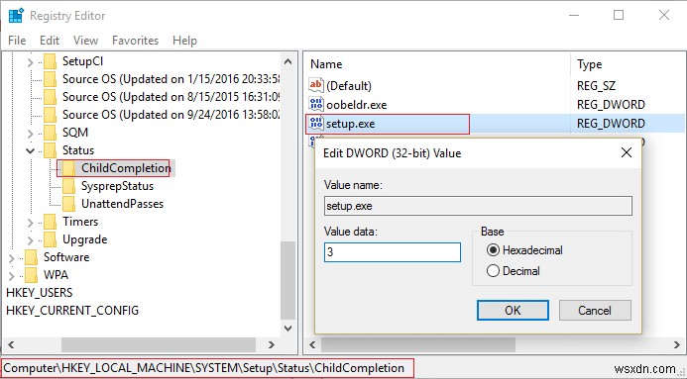Viewport: 687px width, 379px height.
Task: Collapse the Status key
Action: [30, 150]
